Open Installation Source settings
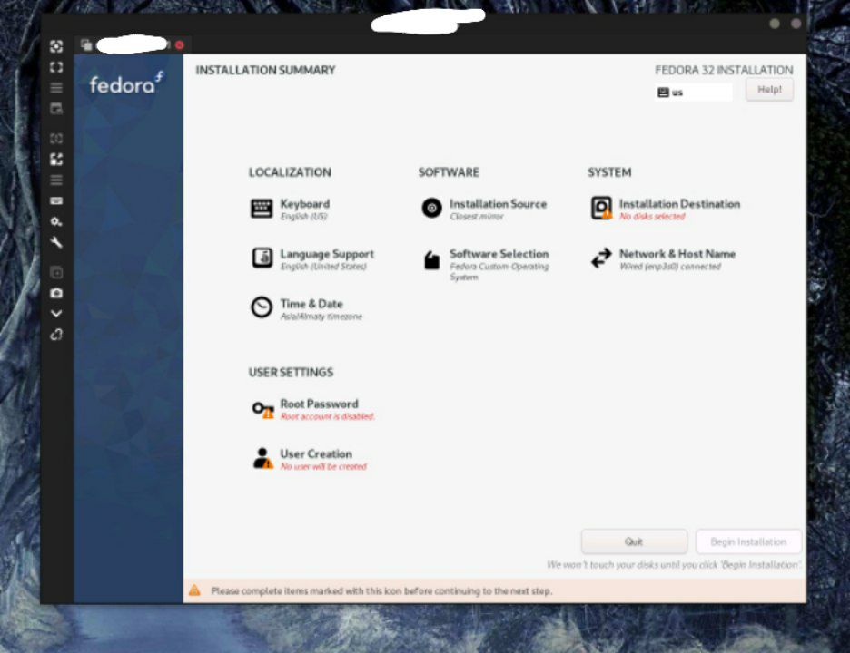The image size is (850, 653). 484,209
